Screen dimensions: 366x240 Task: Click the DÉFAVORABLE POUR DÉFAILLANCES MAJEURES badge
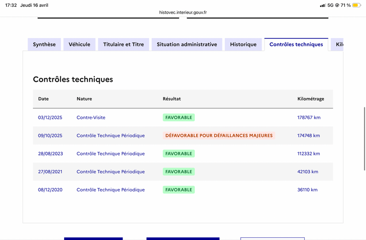tap(219, 135)
